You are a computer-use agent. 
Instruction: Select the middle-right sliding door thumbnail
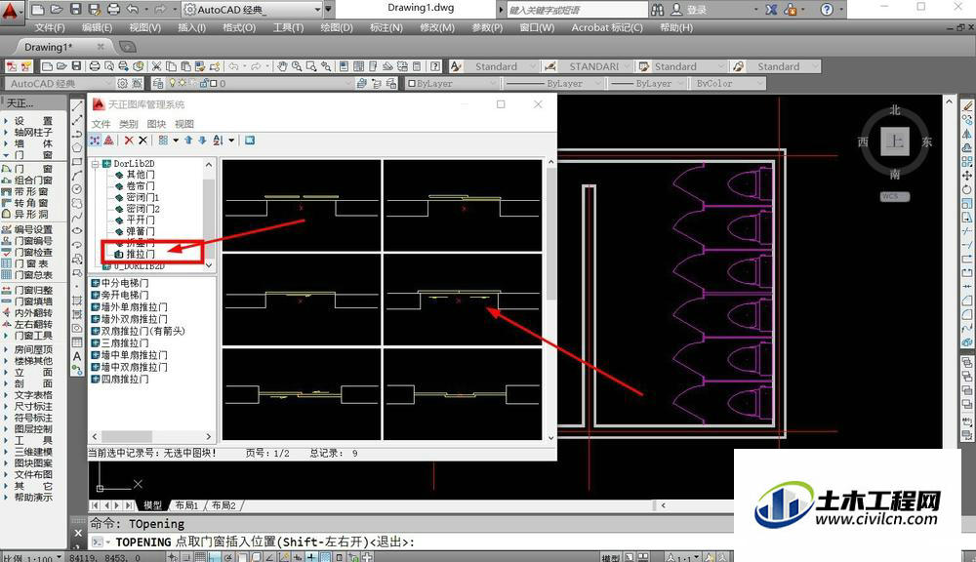[463, 300]
